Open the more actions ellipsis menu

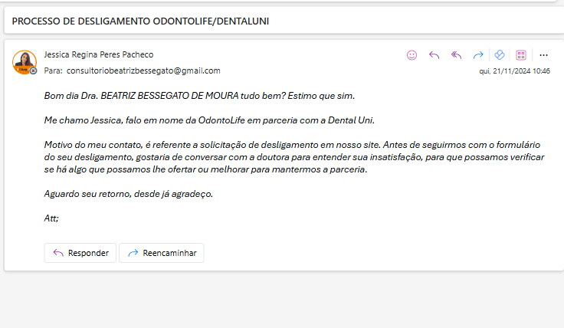click(x=543, y=55)
